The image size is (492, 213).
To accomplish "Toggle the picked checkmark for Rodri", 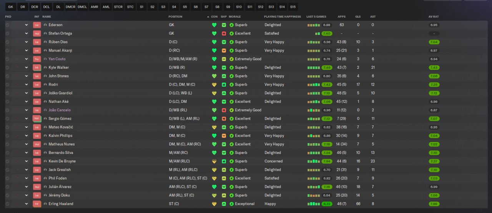I will point(7,84).
